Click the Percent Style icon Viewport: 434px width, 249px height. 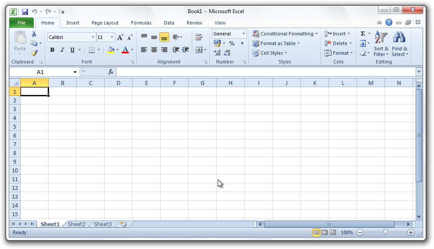tap(232, 43)
